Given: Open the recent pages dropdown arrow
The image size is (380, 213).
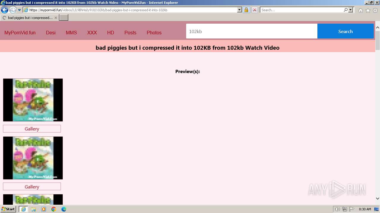Looking at the screenshot, I should tap(19, 10).
